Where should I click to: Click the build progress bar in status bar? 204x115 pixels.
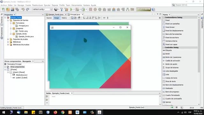click(159, 107)
